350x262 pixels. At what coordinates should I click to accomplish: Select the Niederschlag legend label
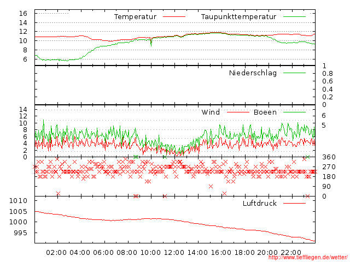tap(253, 73)
